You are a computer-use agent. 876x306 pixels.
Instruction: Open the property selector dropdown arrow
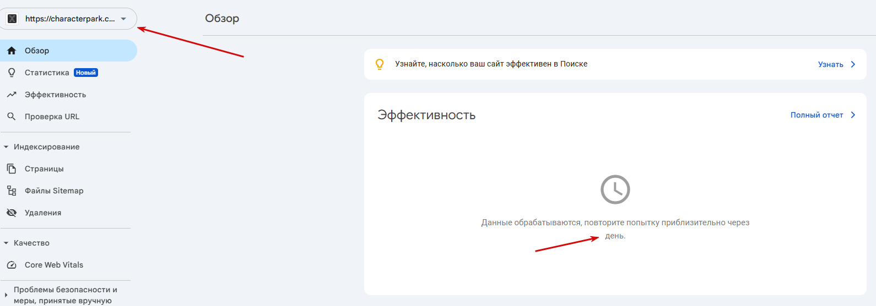[x=123, y=19]
